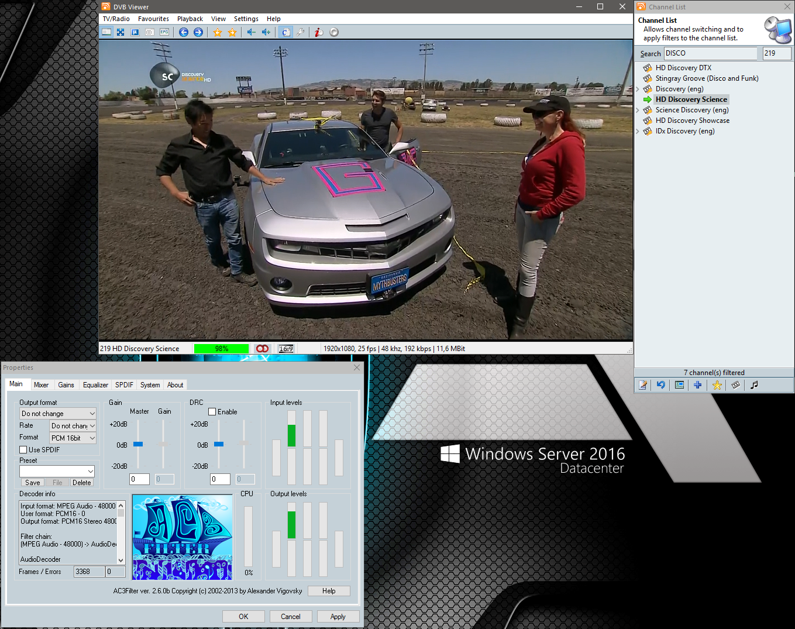Tick the DRC Enable checkbox

pos(212,412)
